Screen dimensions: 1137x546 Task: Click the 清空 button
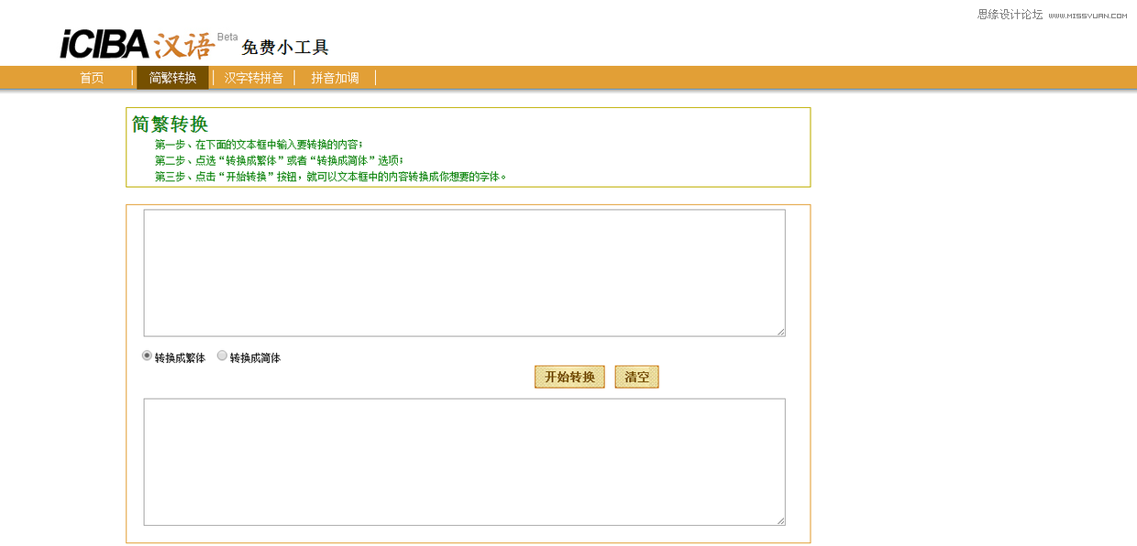click(x=636, y=377)
